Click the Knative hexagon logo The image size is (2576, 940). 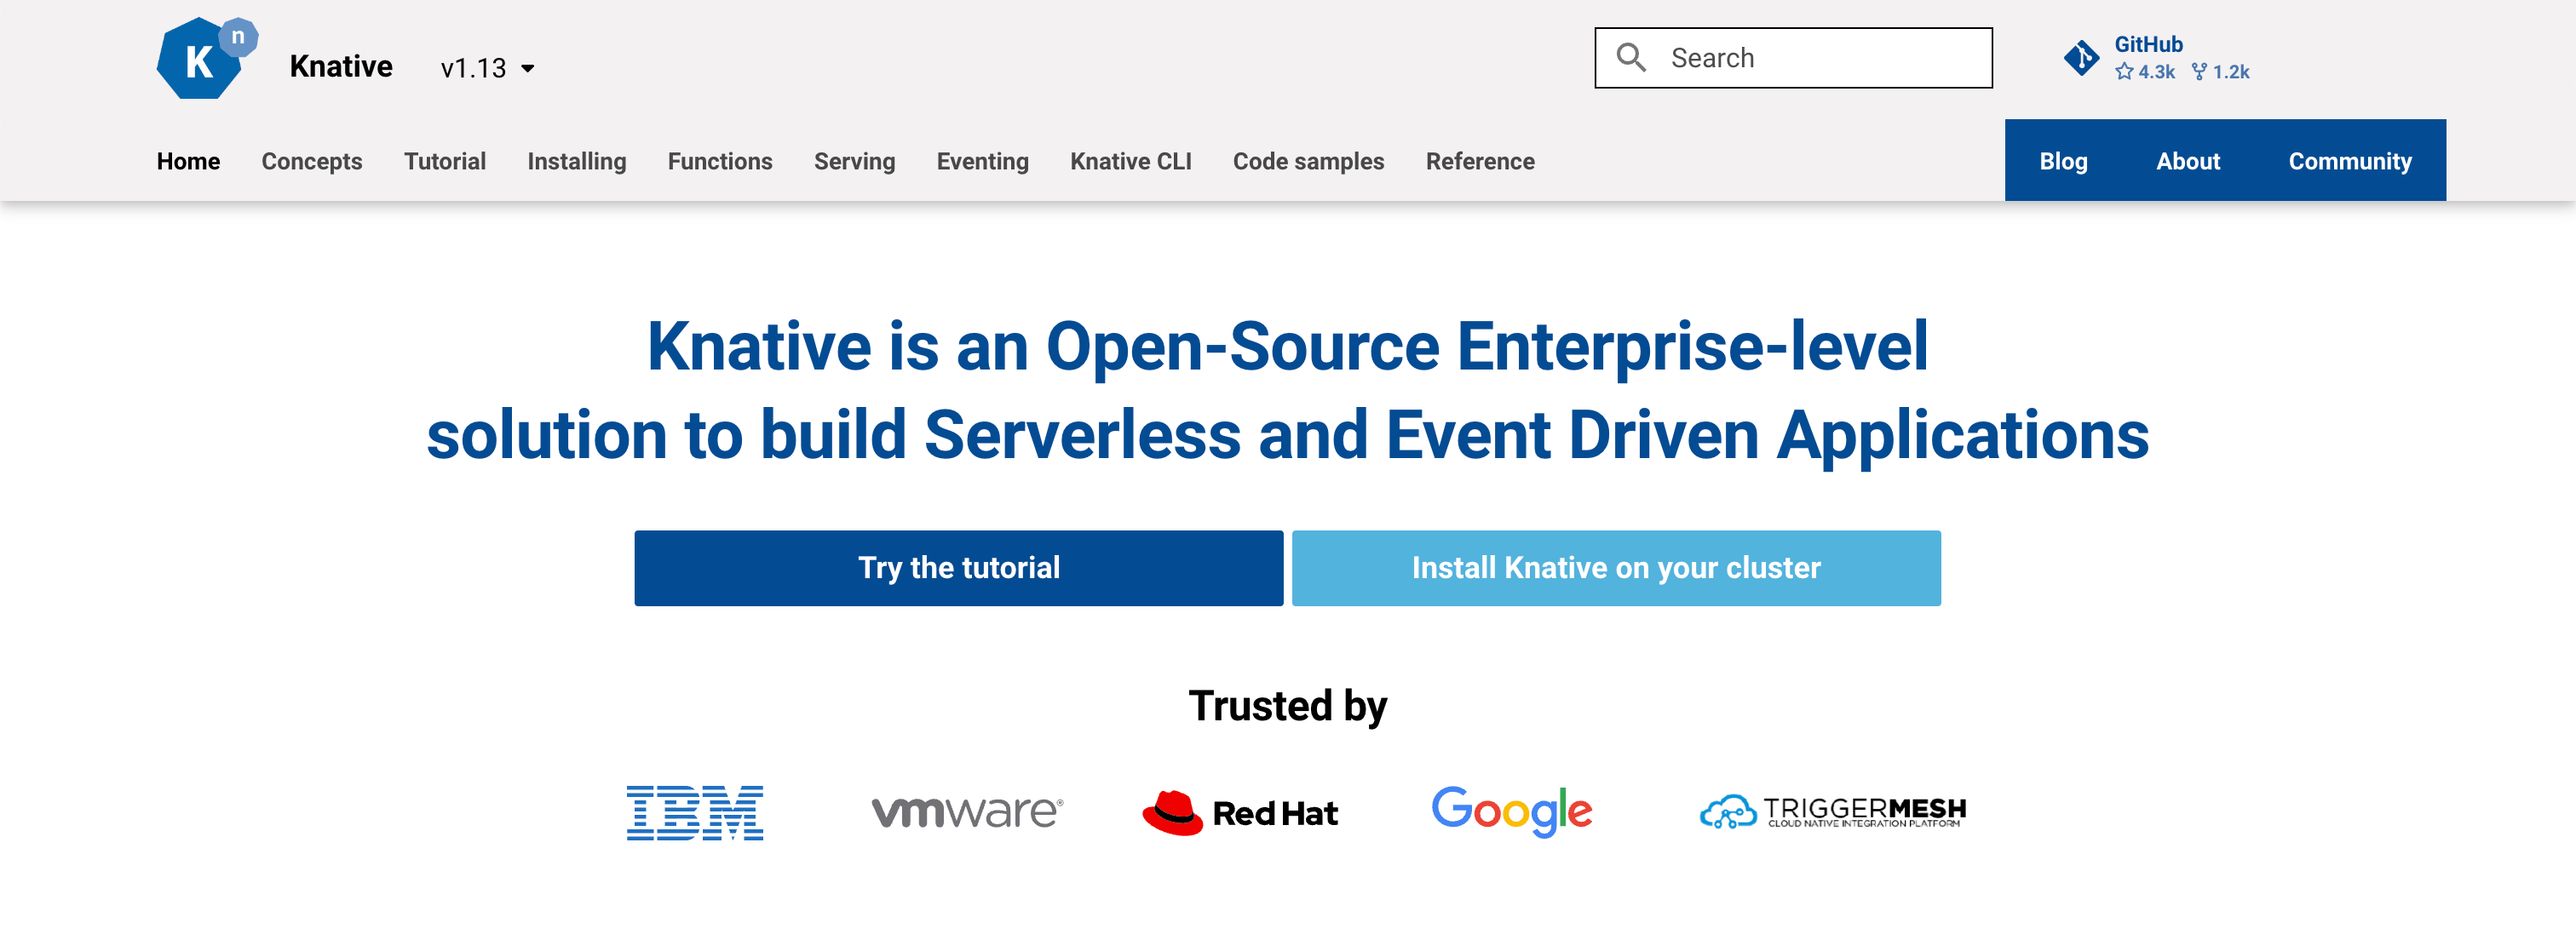[207, 58]
